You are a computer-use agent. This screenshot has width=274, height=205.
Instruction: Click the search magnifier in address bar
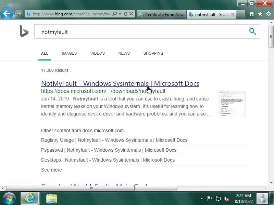click(x=115, y=14)
